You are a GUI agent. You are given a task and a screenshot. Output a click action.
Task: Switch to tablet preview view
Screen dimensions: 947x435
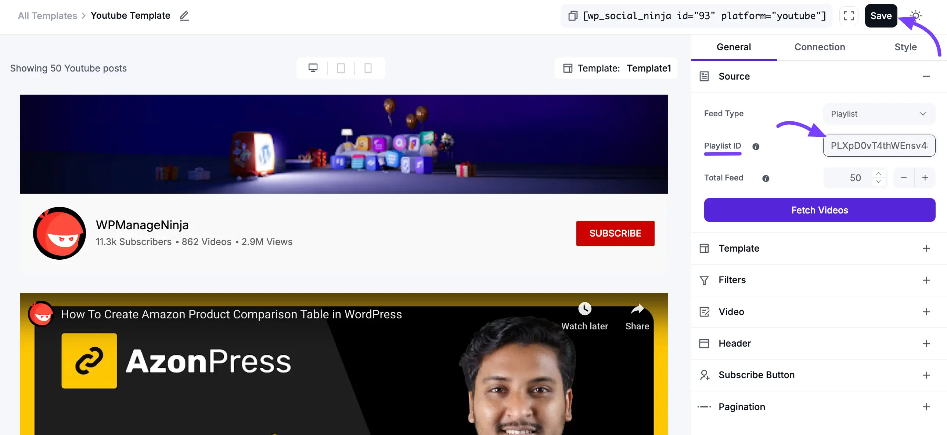341,68
